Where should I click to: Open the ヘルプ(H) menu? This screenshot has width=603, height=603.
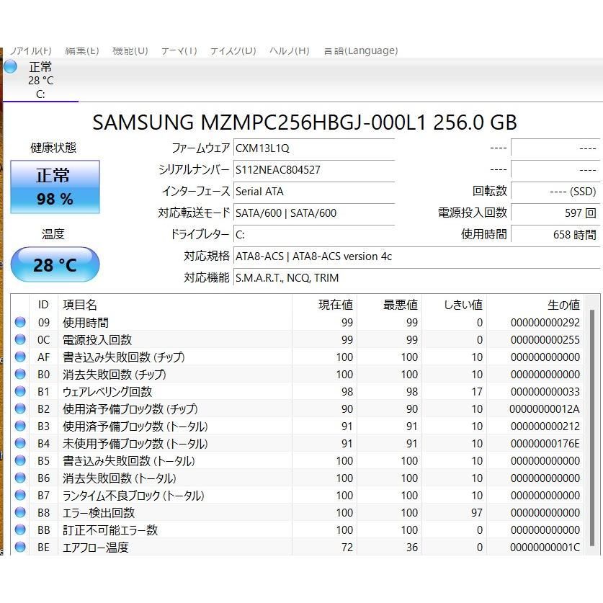click(x=289, y=50)
